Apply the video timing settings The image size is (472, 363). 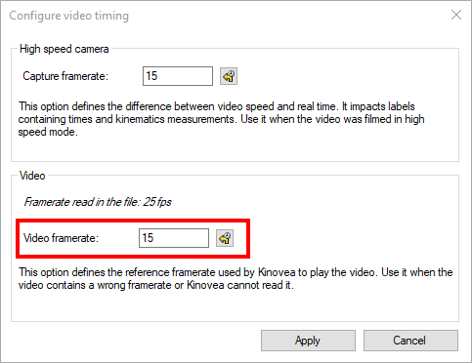pyautogui.click(x=308, y=341)
